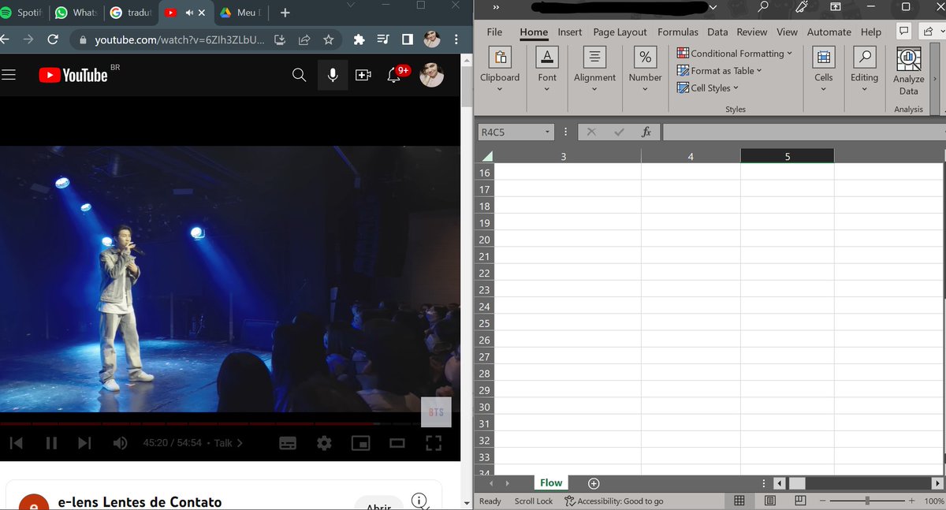Screen dimensions: 946x510
Task: Click the Insert Function fx icon
Action: (646, 132)
